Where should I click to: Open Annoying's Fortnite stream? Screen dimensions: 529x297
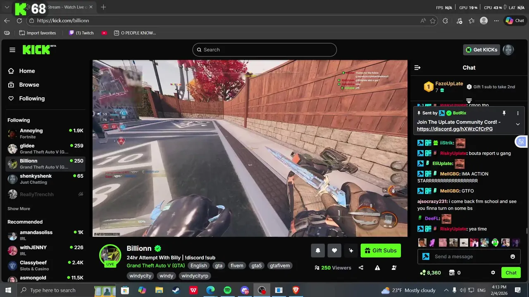click(45, 134)
